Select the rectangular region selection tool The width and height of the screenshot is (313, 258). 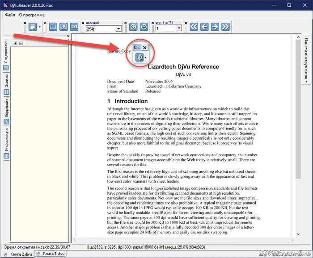[53, 27]
